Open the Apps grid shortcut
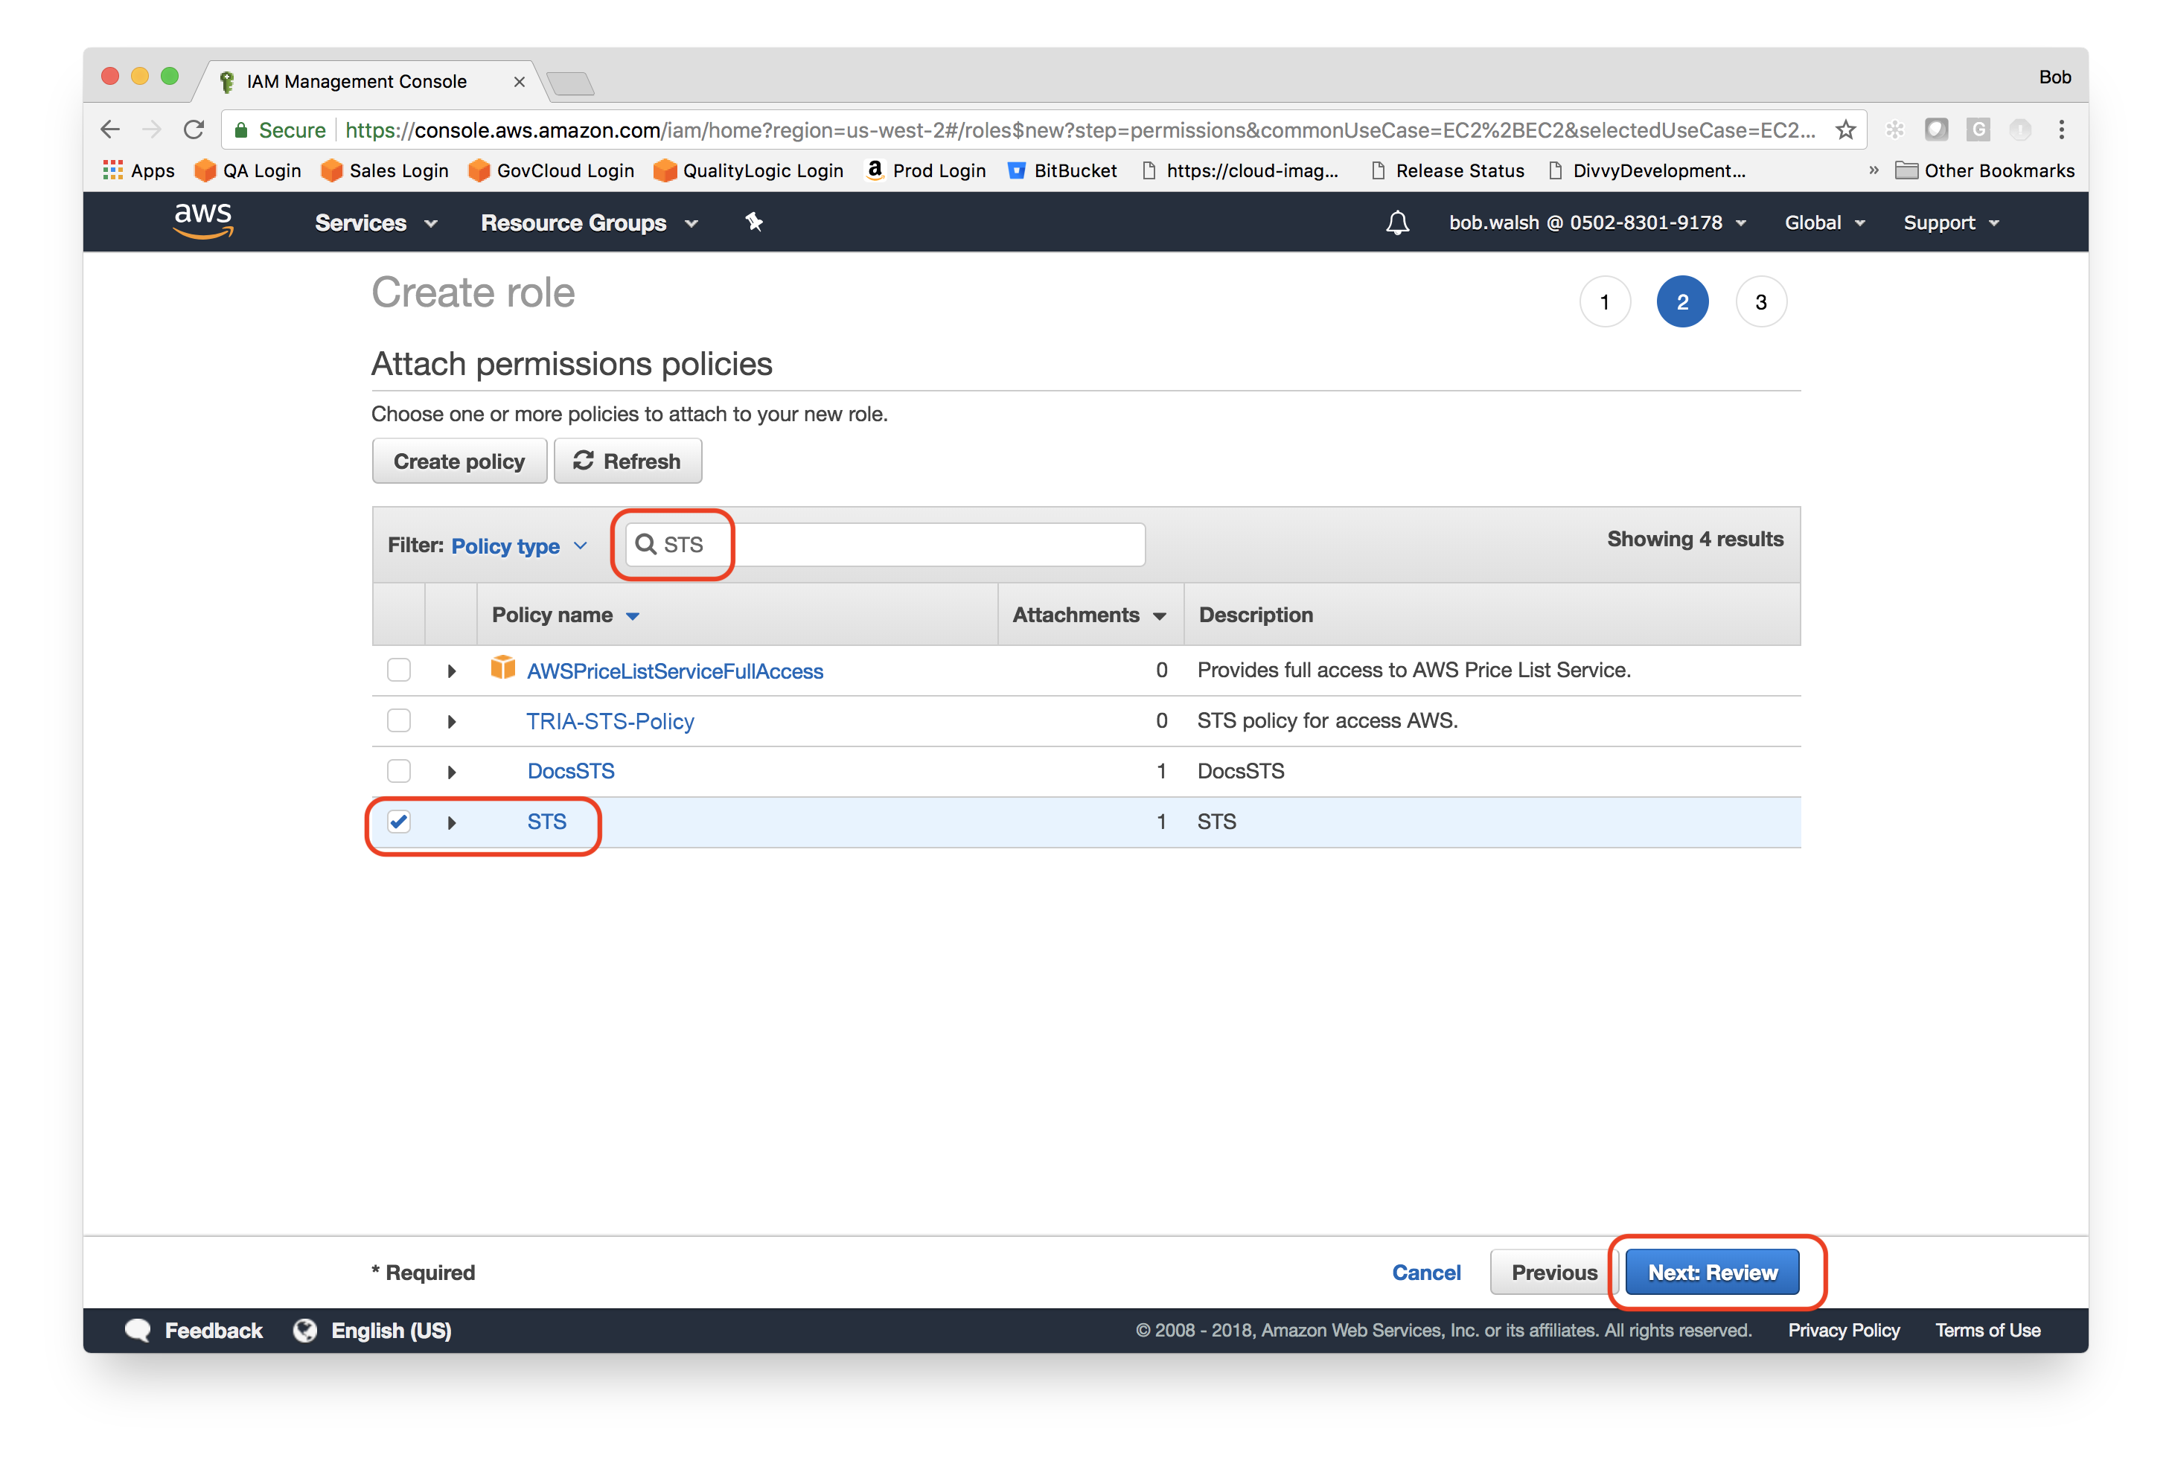Screen dimensions: 2172x1472 [x=138, y=170]
